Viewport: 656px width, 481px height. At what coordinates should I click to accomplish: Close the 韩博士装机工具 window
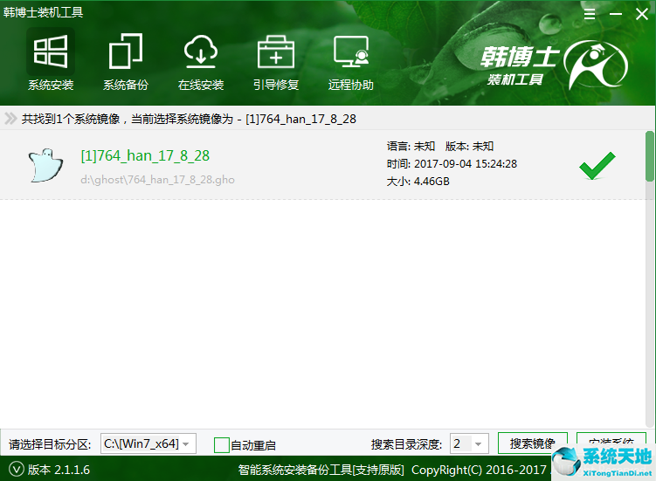[x=641, y=14]
